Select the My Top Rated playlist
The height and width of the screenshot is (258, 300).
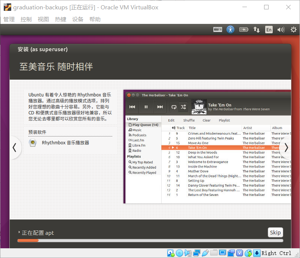click(141, 162)
